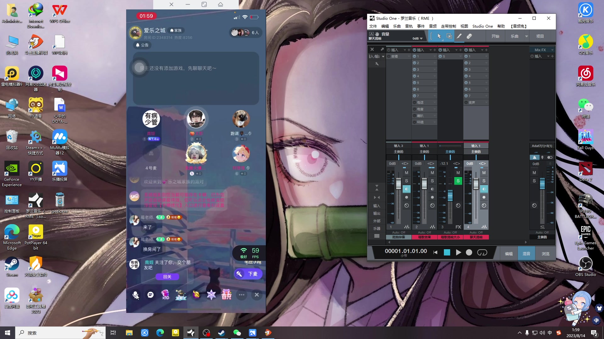The width and height of the screenshot is (604, 339).
Task: Open WeChat from the taskbar
Action: [237, 333]
